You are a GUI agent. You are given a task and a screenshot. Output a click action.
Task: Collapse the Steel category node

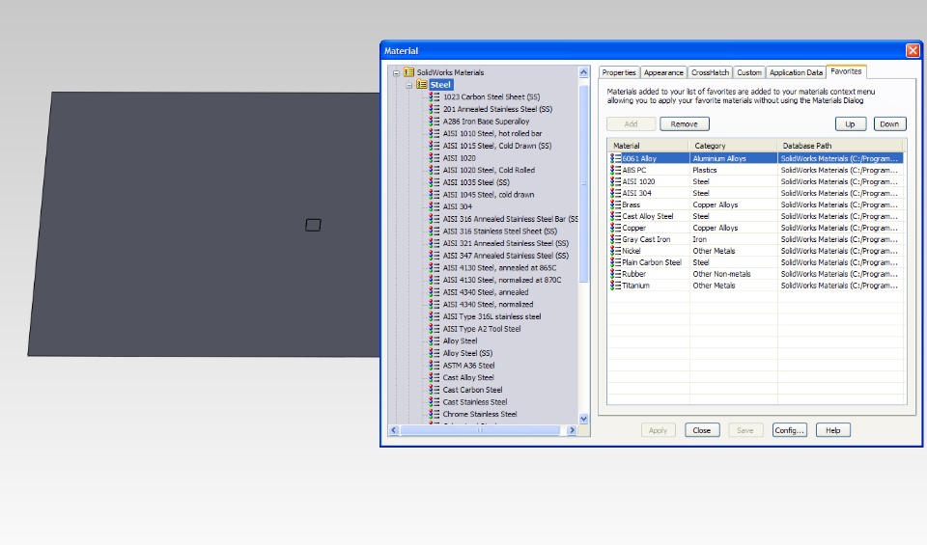(408, 86)
